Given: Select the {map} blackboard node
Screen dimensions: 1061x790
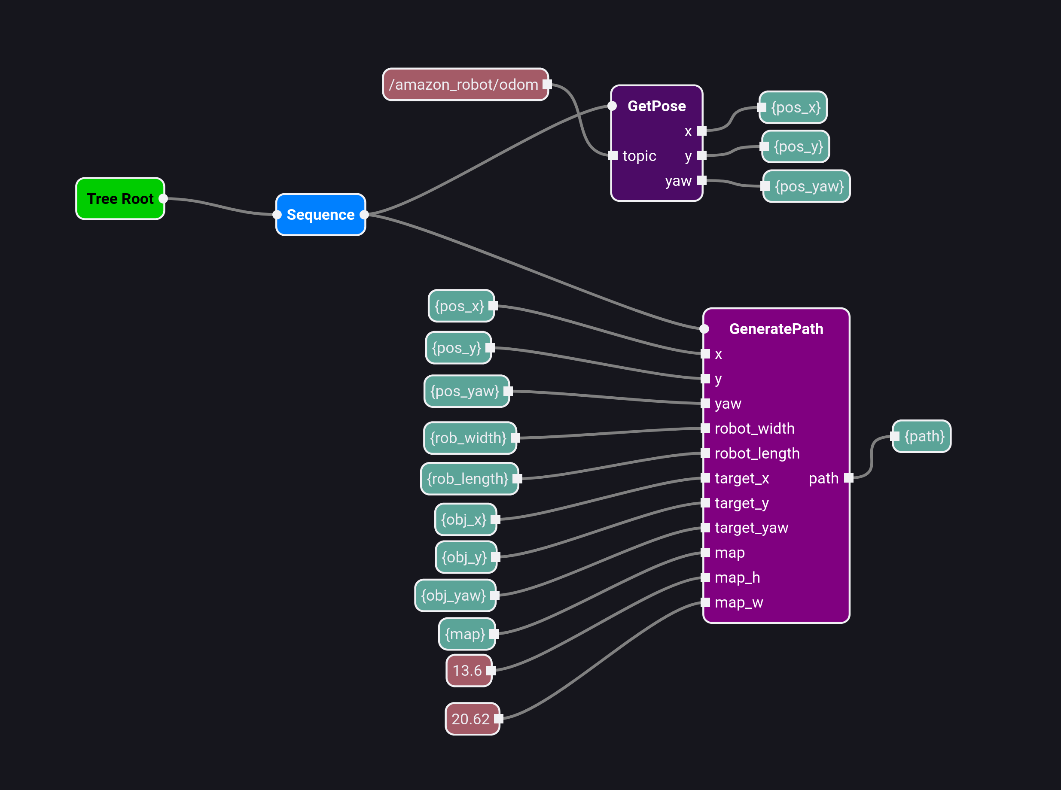Looking at the screenshot, I should point(467,634).
